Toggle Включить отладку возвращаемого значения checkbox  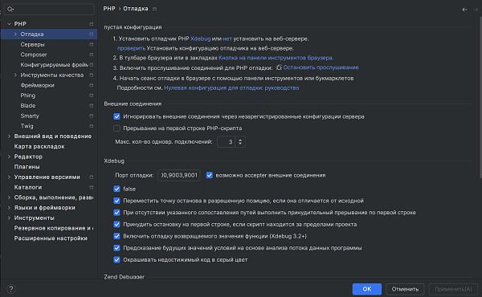(116, 236)
